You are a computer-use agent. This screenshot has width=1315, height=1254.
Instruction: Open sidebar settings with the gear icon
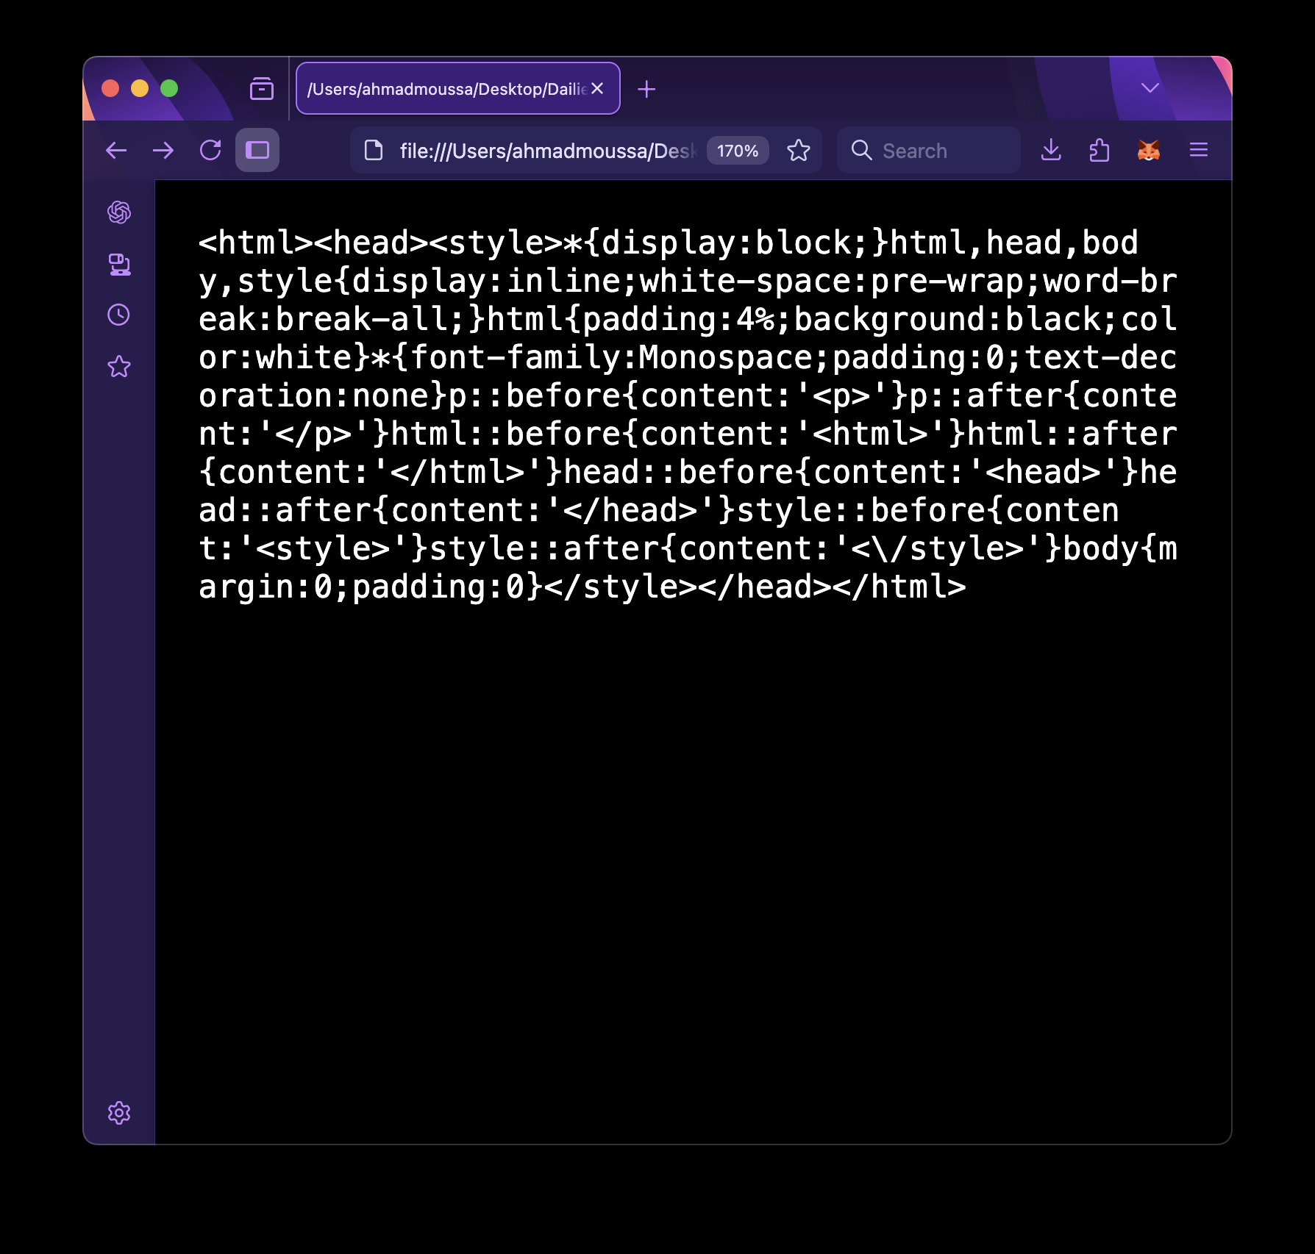[119, 1112]
